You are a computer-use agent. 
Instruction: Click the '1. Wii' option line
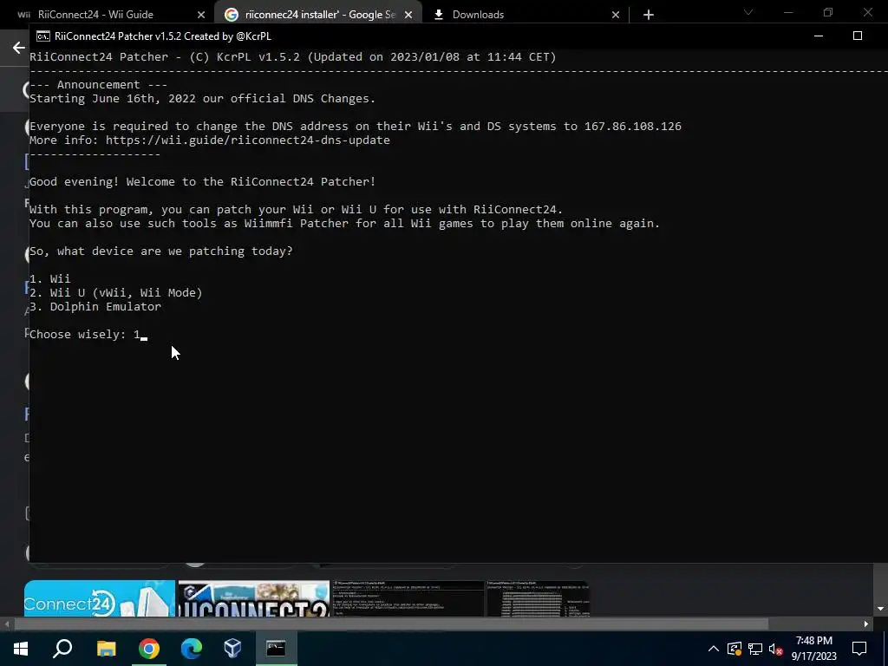(x=49, y=278)
